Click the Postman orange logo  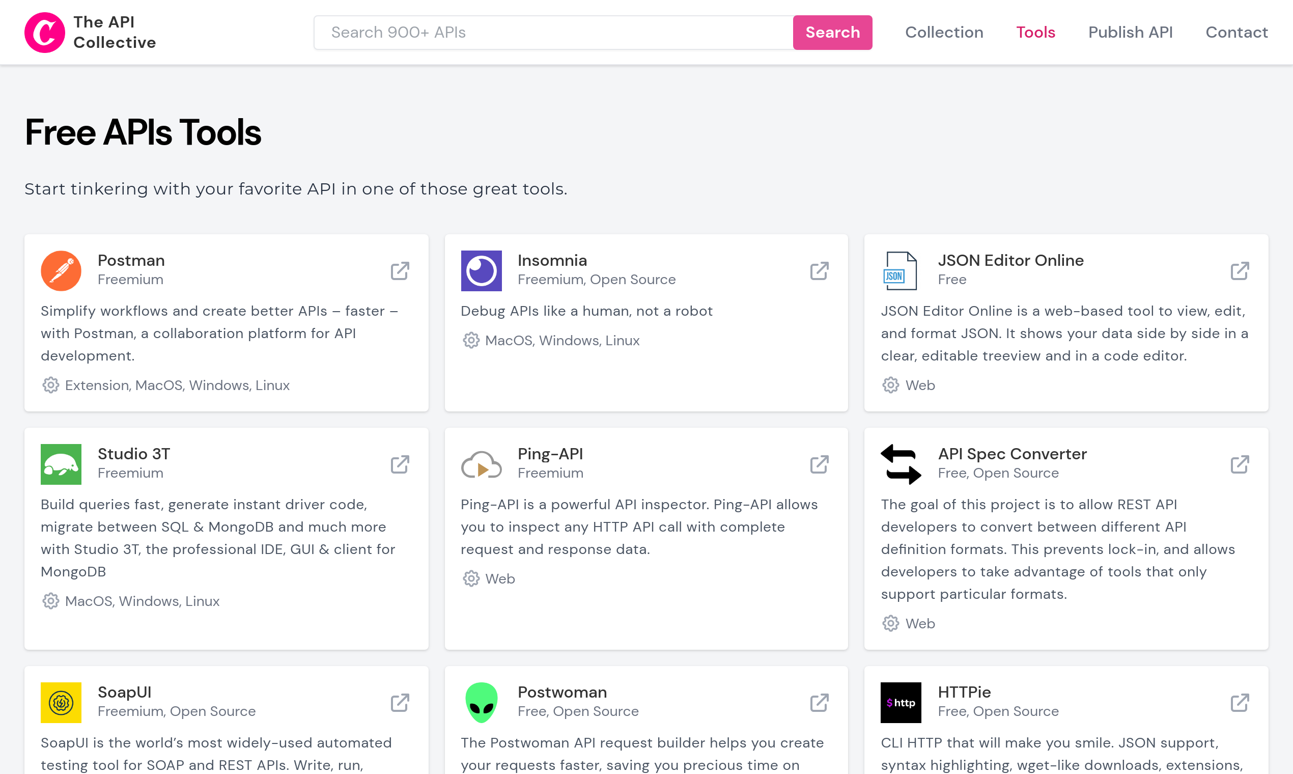(x=61, y=271)
